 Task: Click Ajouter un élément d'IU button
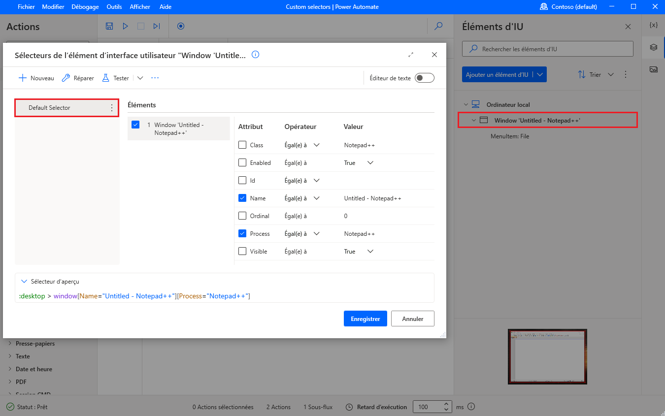click(497, 75)
